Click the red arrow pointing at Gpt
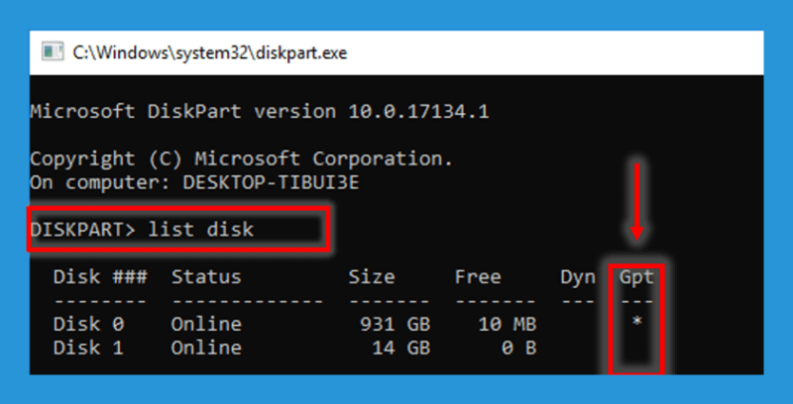 pos(636,201)
